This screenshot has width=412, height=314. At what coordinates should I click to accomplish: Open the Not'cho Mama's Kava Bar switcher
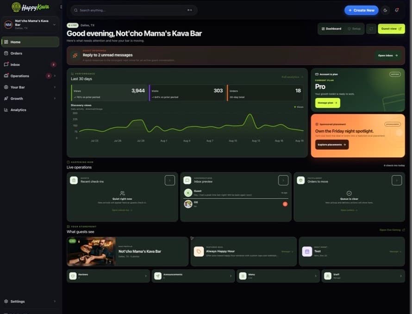click(x=30, y=24)
